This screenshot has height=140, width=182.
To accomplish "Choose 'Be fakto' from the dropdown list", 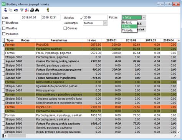I will (129, 23).
